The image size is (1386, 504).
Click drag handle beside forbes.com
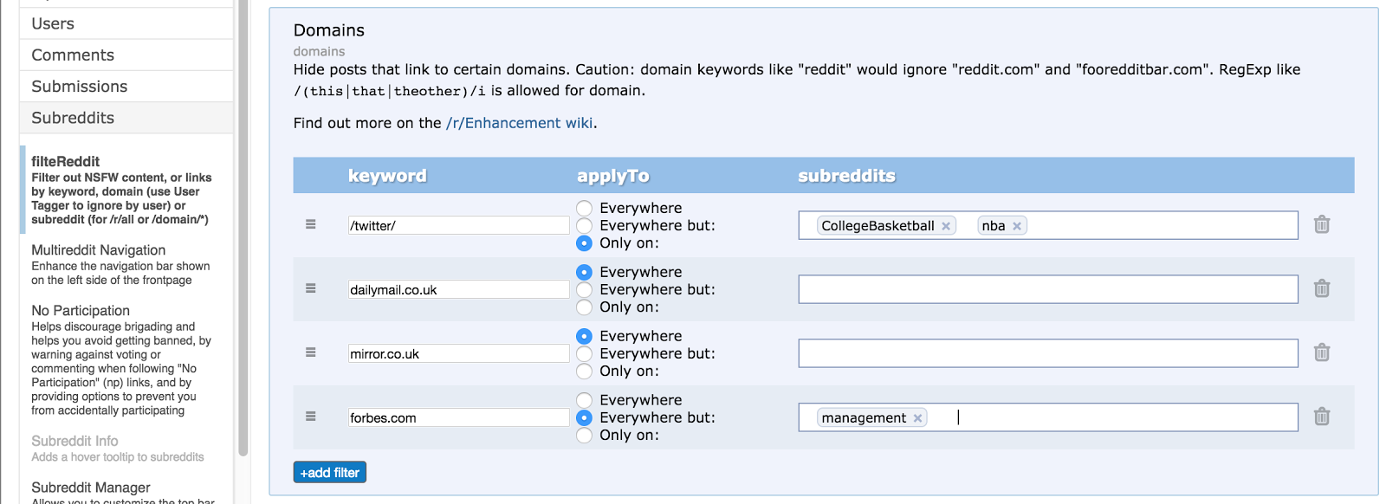[311, 417]
